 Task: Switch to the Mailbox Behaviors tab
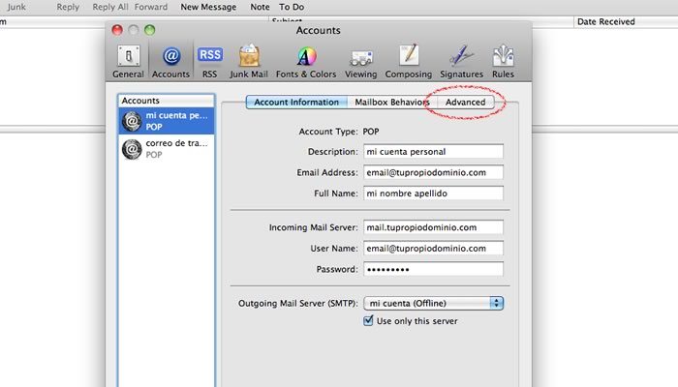point(392,102)
